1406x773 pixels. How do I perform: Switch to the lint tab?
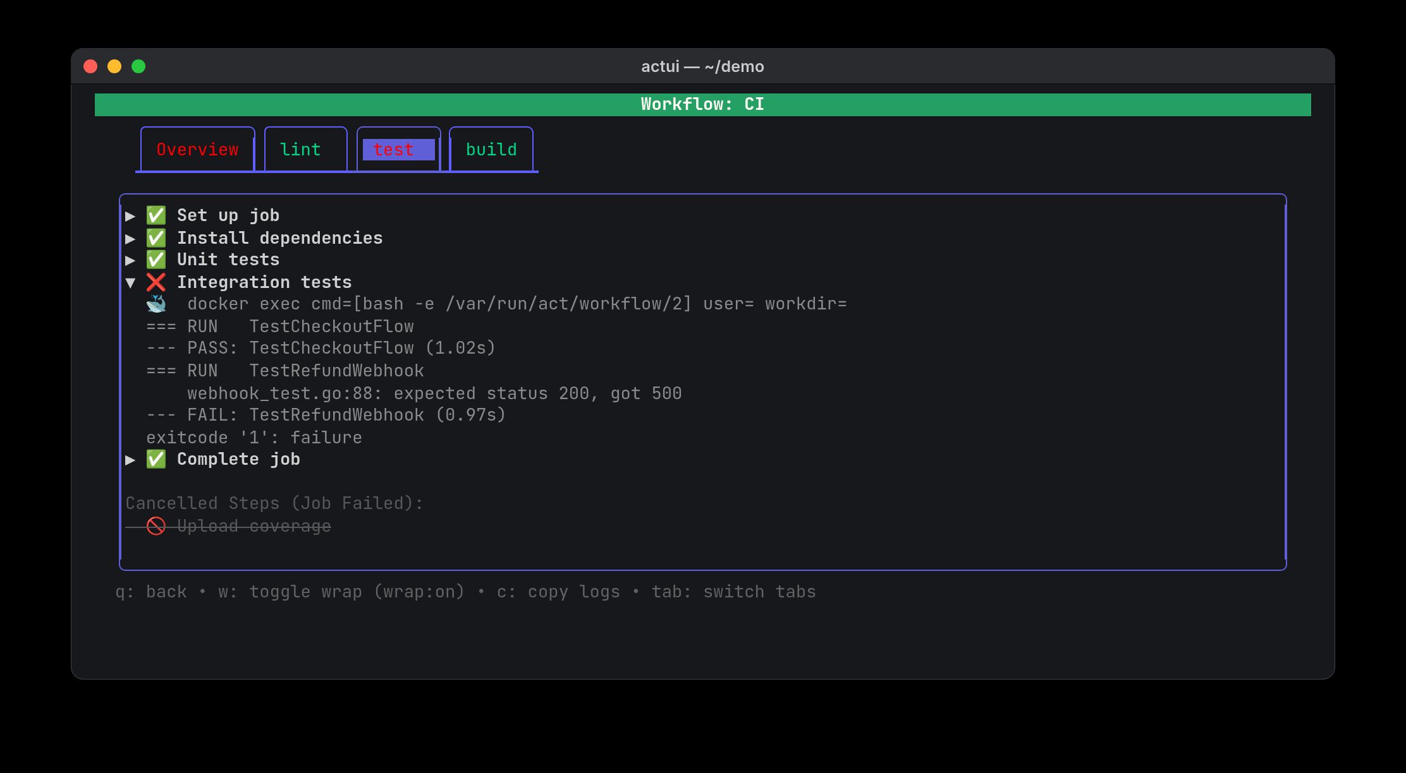[x=305, y=150]
